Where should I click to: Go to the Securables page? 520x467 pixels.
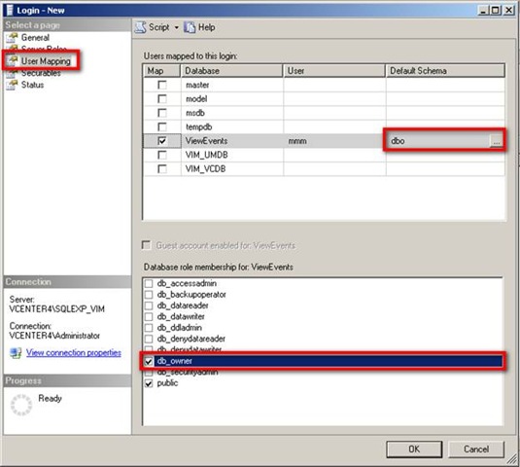[41, 73]
